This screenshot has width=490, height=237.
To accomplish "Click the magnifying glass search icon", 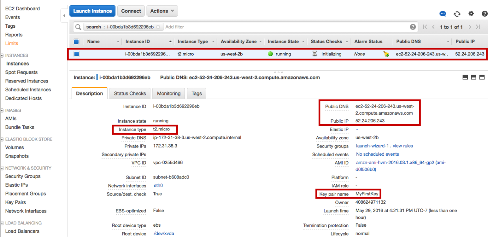I will coord(78,27).
